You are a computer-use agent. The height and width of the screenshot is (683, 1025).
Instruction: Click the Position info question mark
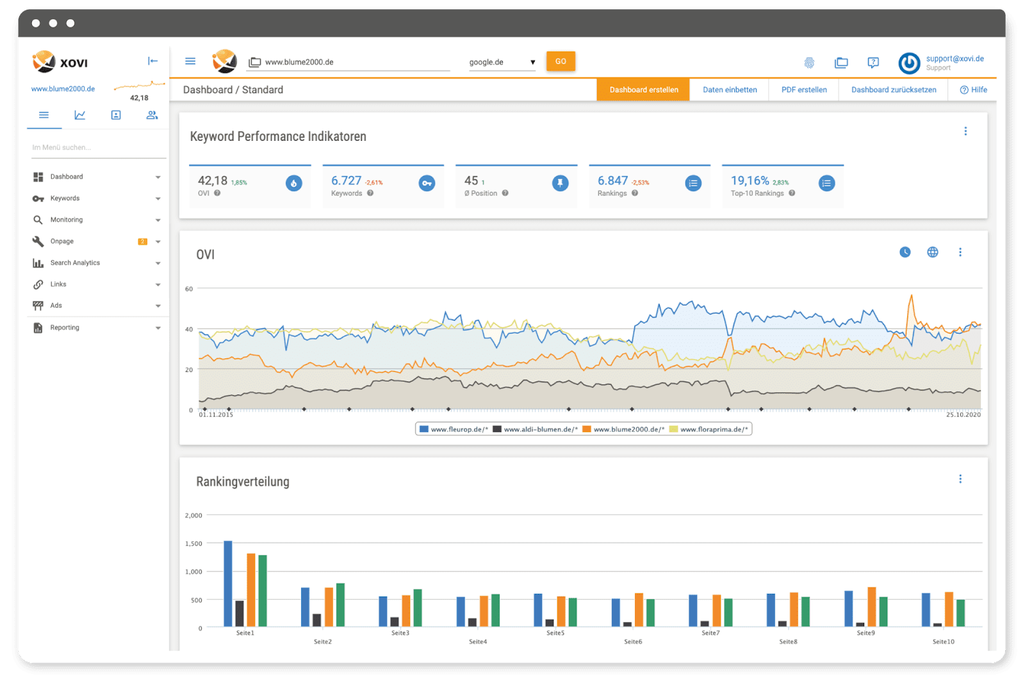tap(505, 193)
